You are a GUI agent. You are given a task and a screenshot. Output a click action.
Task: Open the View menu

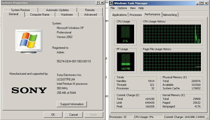[x=133, y=8]
